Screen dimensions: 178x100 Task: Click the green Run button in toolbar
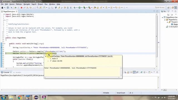[80, 7]
